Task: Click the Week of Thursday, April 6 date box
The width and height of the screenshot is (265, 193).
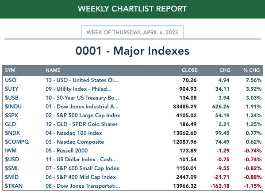Action: tap(132, 32)
